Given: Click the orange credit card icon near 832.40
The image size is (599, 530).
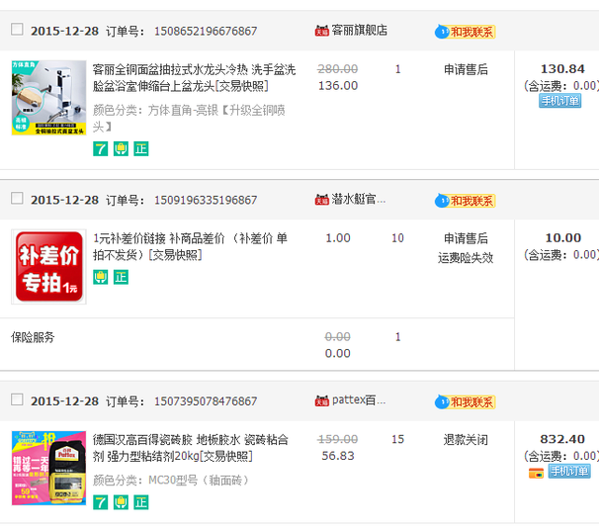Looking at the screenshot, I should (536, 473).
